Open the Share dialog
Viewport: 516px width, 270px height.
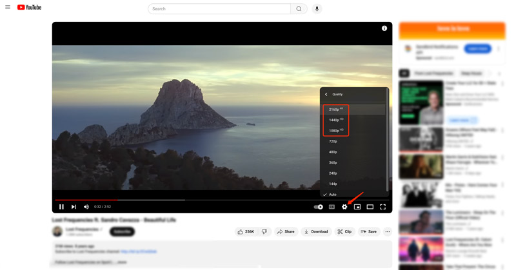286,232
